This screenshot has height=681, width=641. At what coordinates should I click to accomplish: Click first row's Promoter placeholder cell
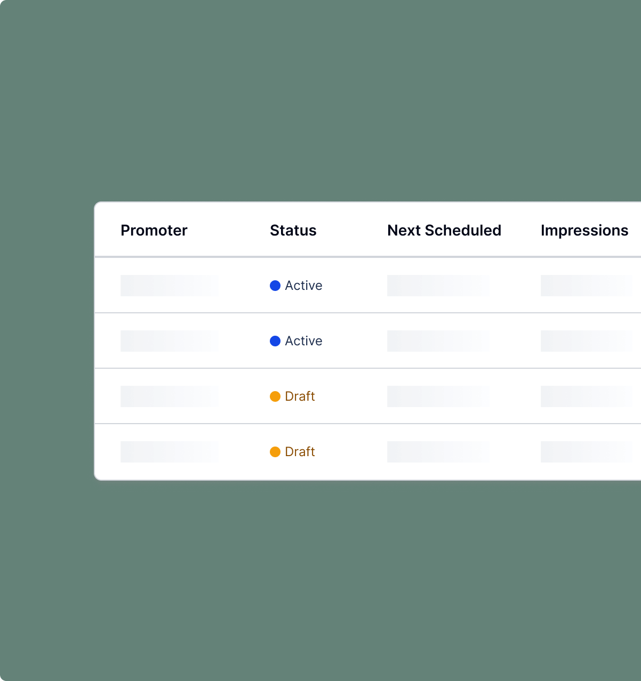pos(169,286)
